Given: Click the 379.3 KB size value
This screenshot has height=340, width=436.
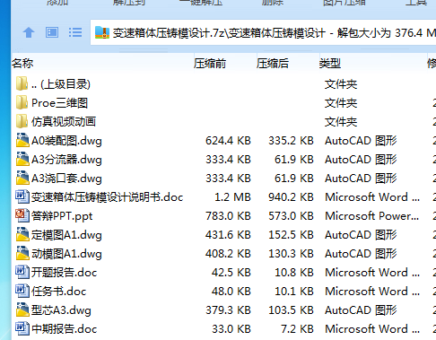Looking at the screenshot, I should 228,310.
